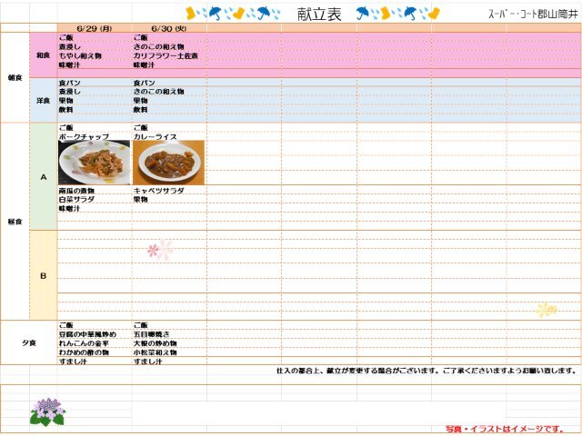Select the lunch A label cell
The height and width of the screenshot is (436, 582).
point(44,177)
